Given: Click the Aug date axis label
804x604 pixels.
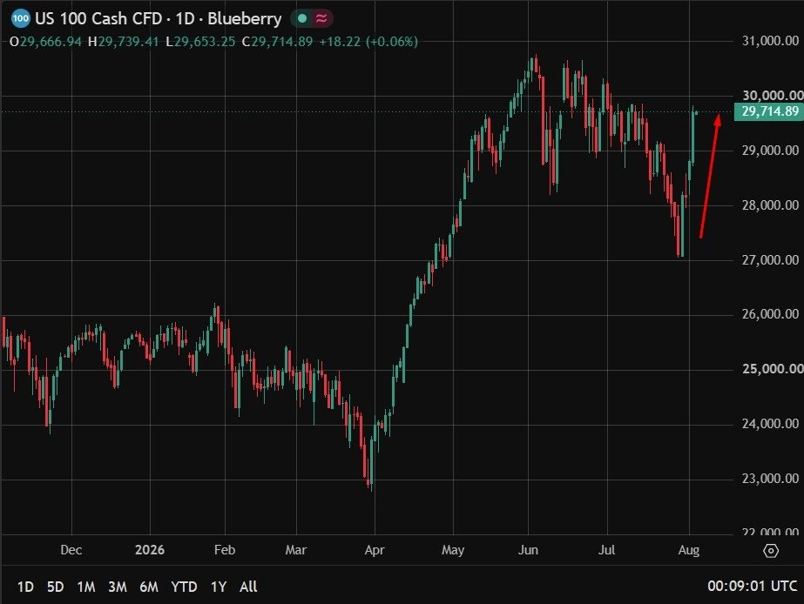Looking at the screenshot, I should coord(689,550).
